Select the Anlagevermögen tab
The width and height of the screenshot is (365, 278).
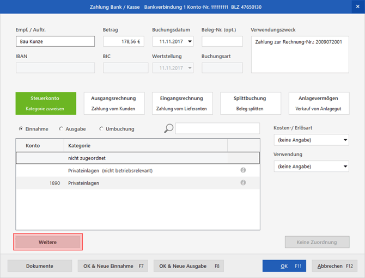[318, 103]
